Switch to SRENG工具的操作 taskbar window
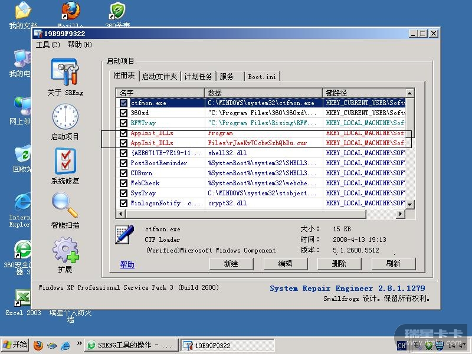The width and height of the screenshot is (472, 354). coord(131,345)
